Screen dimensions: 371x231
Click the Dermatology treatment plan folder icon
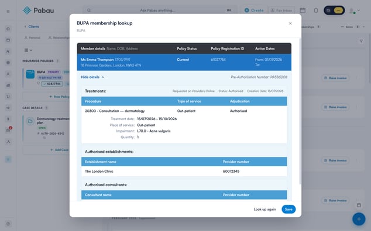click(x=30, y=121)
